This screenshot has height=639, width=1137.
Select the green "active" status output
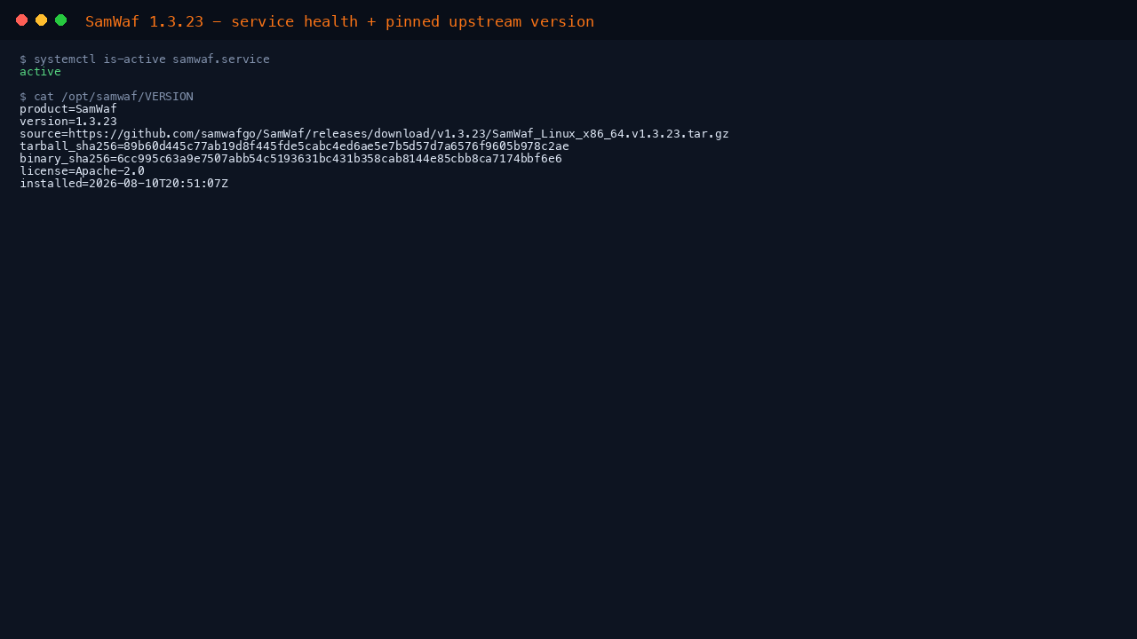pos(40,72)
